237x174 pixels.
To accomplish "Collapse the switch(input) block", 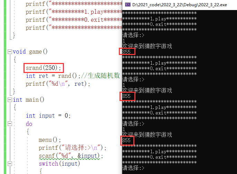I will tap(10, 164).
